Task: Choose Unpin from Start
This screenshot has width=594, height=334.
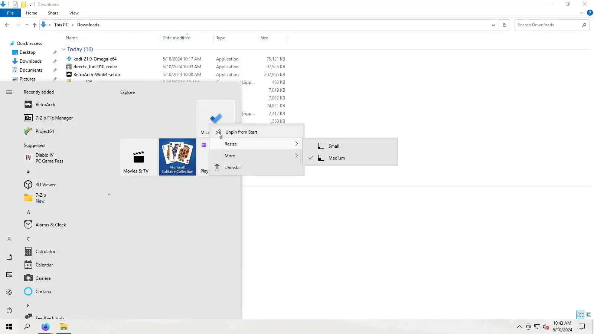Action: [257, 132]
